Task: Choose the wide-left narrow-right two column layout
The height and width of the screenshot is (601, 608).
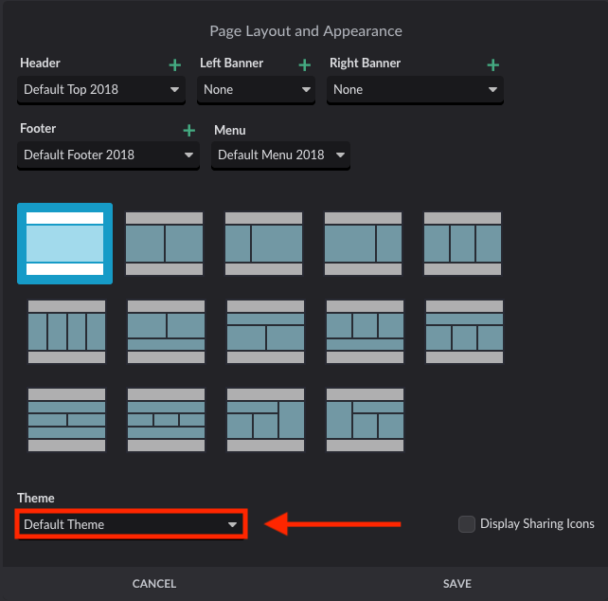Action: 363,244
